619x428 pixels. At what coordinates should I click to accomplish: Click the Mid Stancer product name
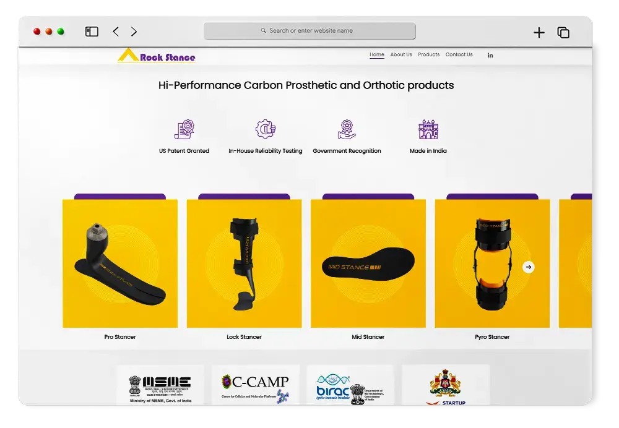(x=368, y=337)
